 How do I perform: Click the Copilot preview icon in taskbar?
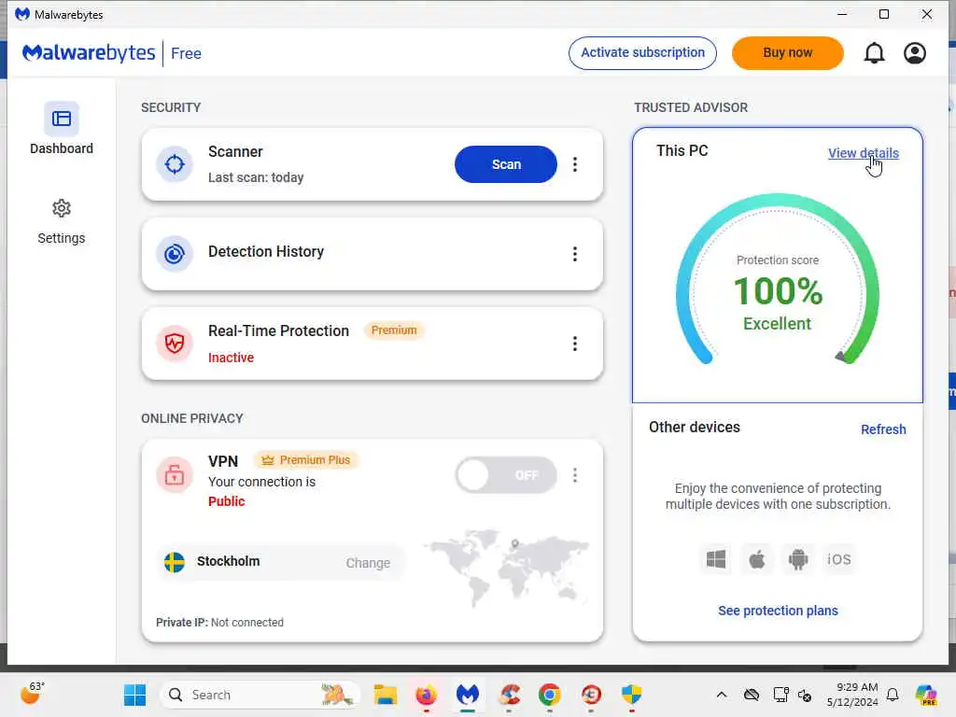coord(925,695)
